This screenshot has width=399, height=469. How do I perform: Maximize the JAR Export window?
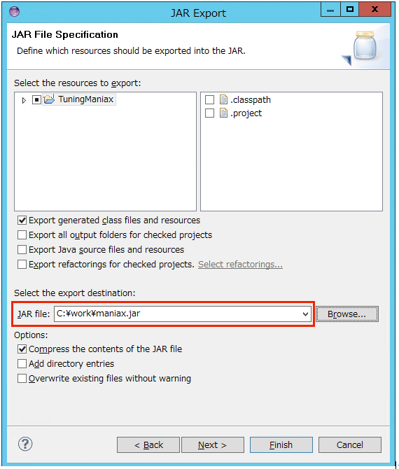click(x=349, y=10)
